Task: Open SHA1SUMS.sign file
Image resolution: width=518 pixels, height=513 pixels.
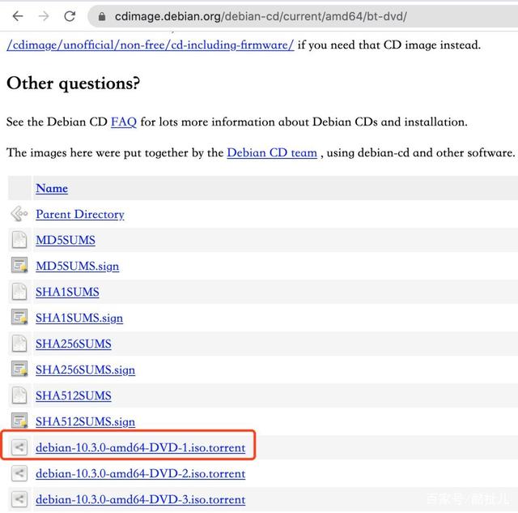Action: [x=79, y=318]
